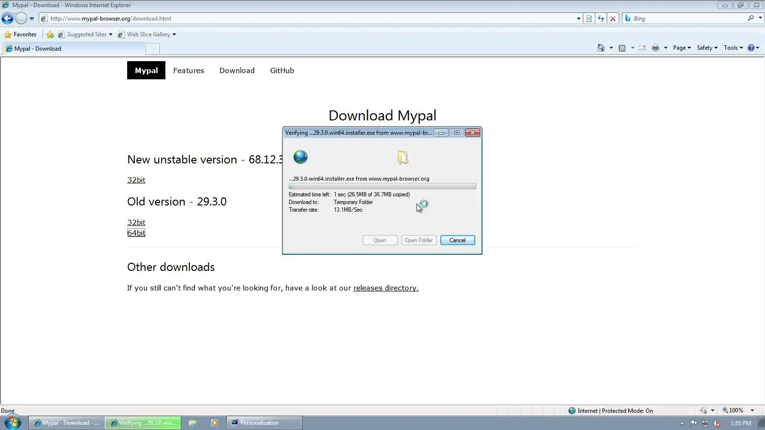Image resolution: width=765 pixels, height=430 pixels.
Task: Click the Cancel button in download dialog
Action: point(458,240)
